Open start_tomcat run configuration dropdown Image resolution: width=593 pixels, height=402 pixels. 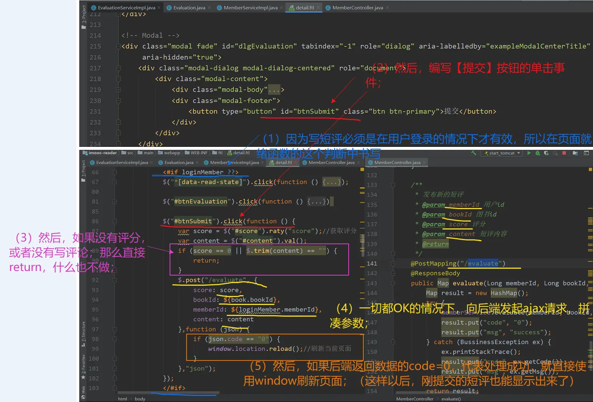pyautogui.click(x=502, y=153)
